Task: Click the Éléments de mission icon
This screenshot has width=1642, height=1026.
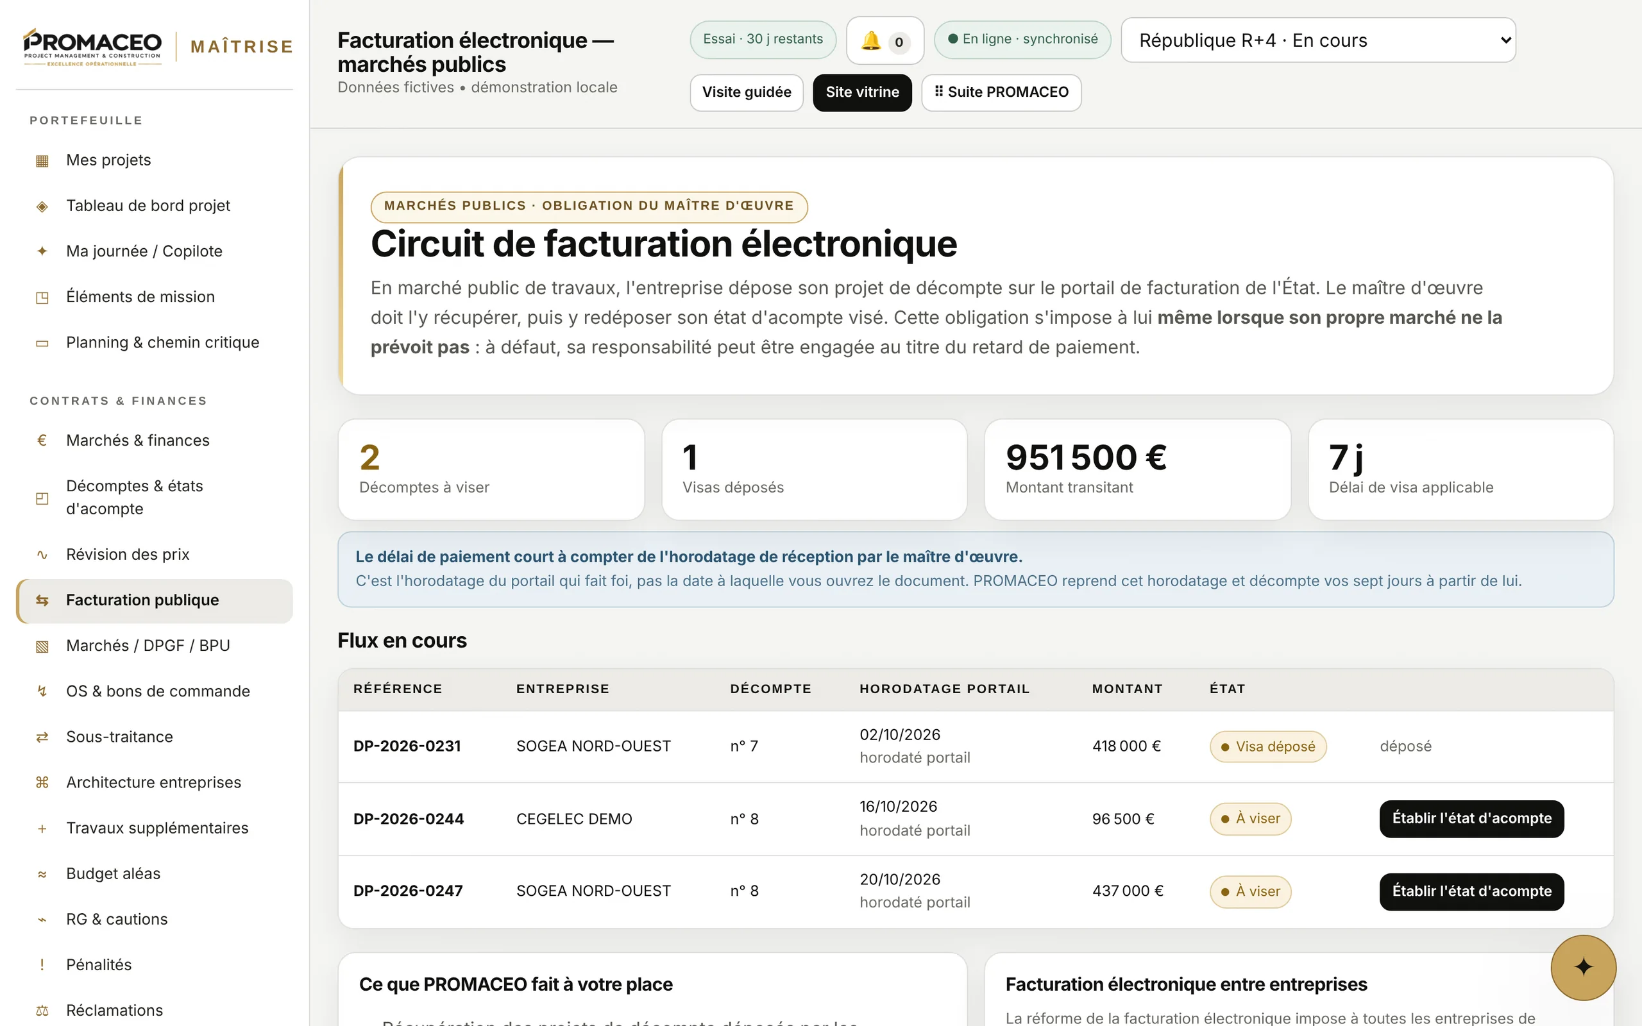Action: tap(42, 297)
